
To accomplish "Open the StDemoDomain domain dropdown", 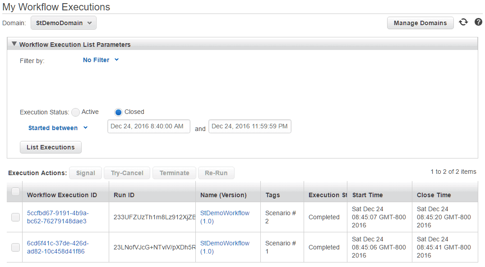I will coord(64,23).
